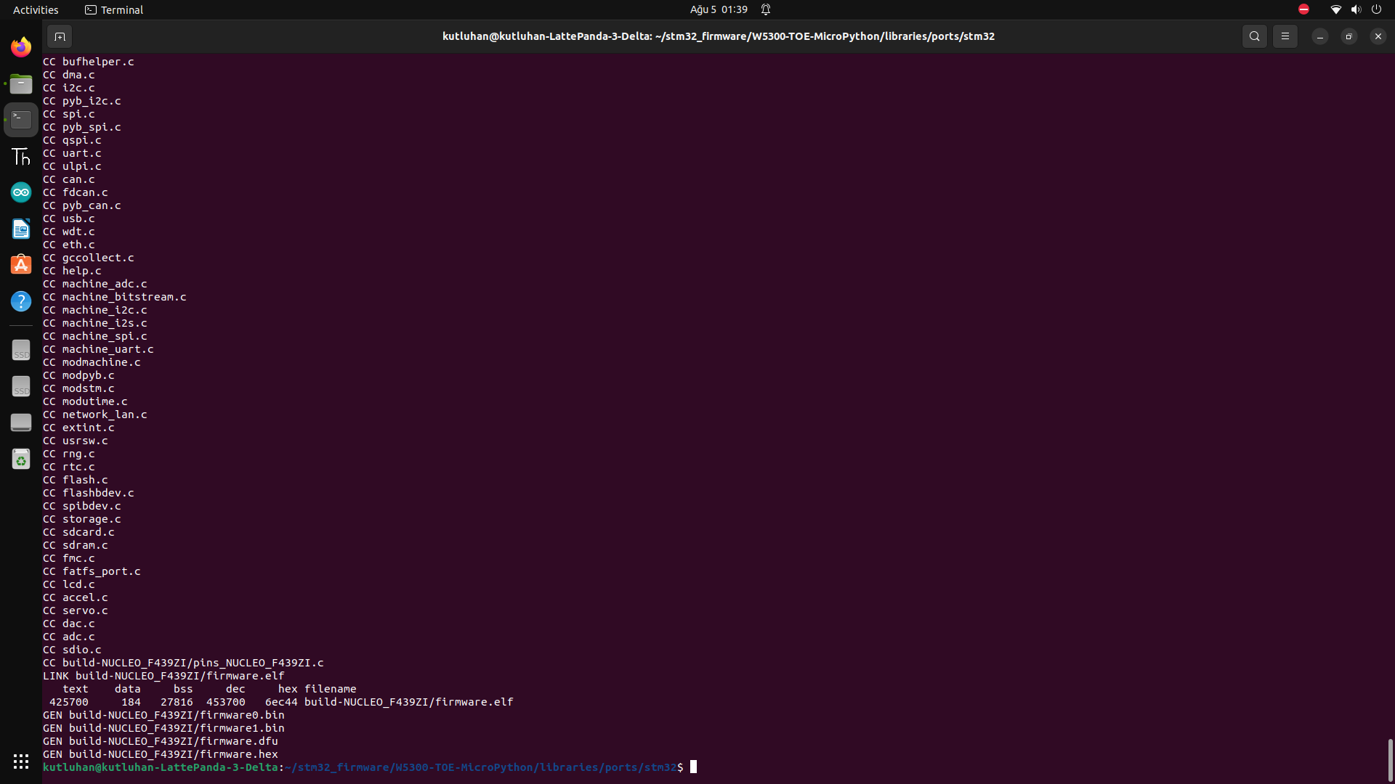Toggle mute via the volume icon
The width and height of the screenshot is (1395, 784).
1355,9
